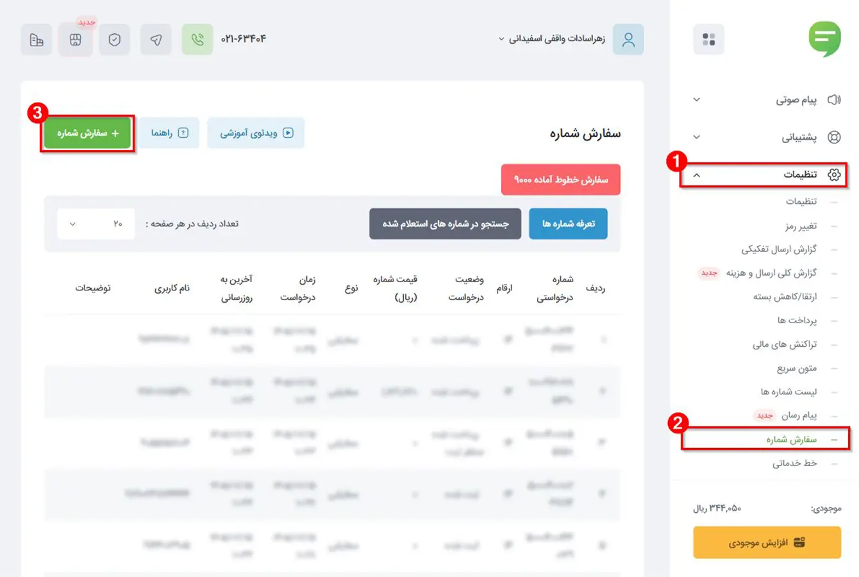Image resolution: width=859 pixels, height=577 pixels.
Task: Click the shield verification icon in header
Action: 115,40
